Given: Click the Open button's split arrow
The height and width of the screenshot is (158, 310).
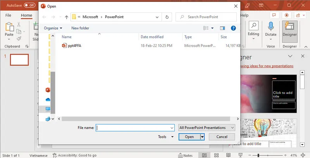Looking at the screenshot, I should pos(202,137).
